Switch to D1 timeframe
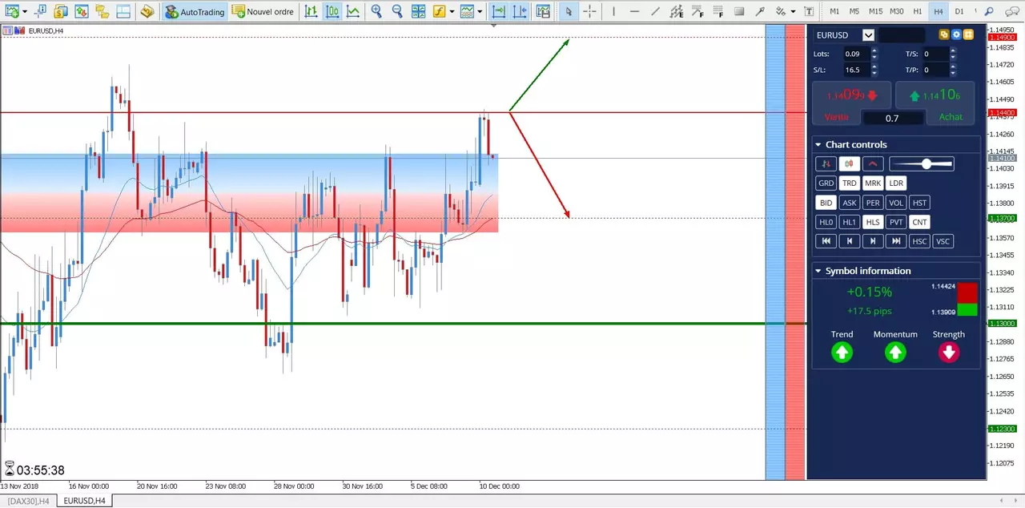The image size is (1025, 508). (x=959, y=11)
